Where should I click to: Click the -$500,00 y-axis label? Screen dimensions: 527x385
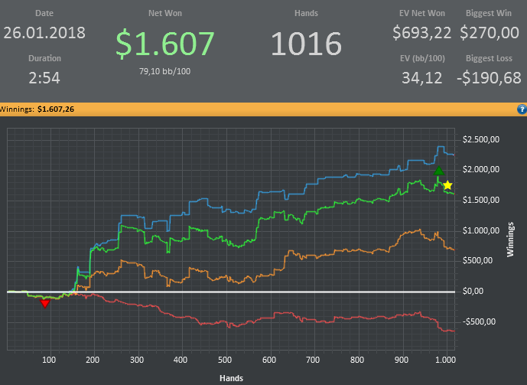pyautogui.click(x=479, y=321)
